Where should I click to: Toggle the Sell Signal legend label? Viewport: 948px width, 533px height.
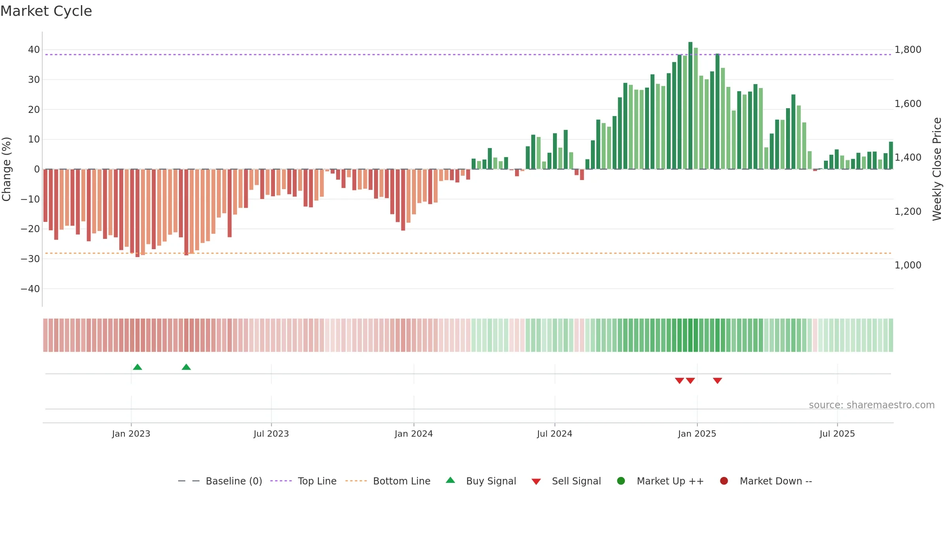[576, 481]
